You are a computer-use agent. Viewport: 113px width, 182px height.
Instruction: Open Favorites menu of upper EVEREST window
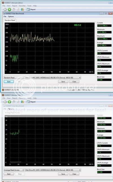click(22, 6)
